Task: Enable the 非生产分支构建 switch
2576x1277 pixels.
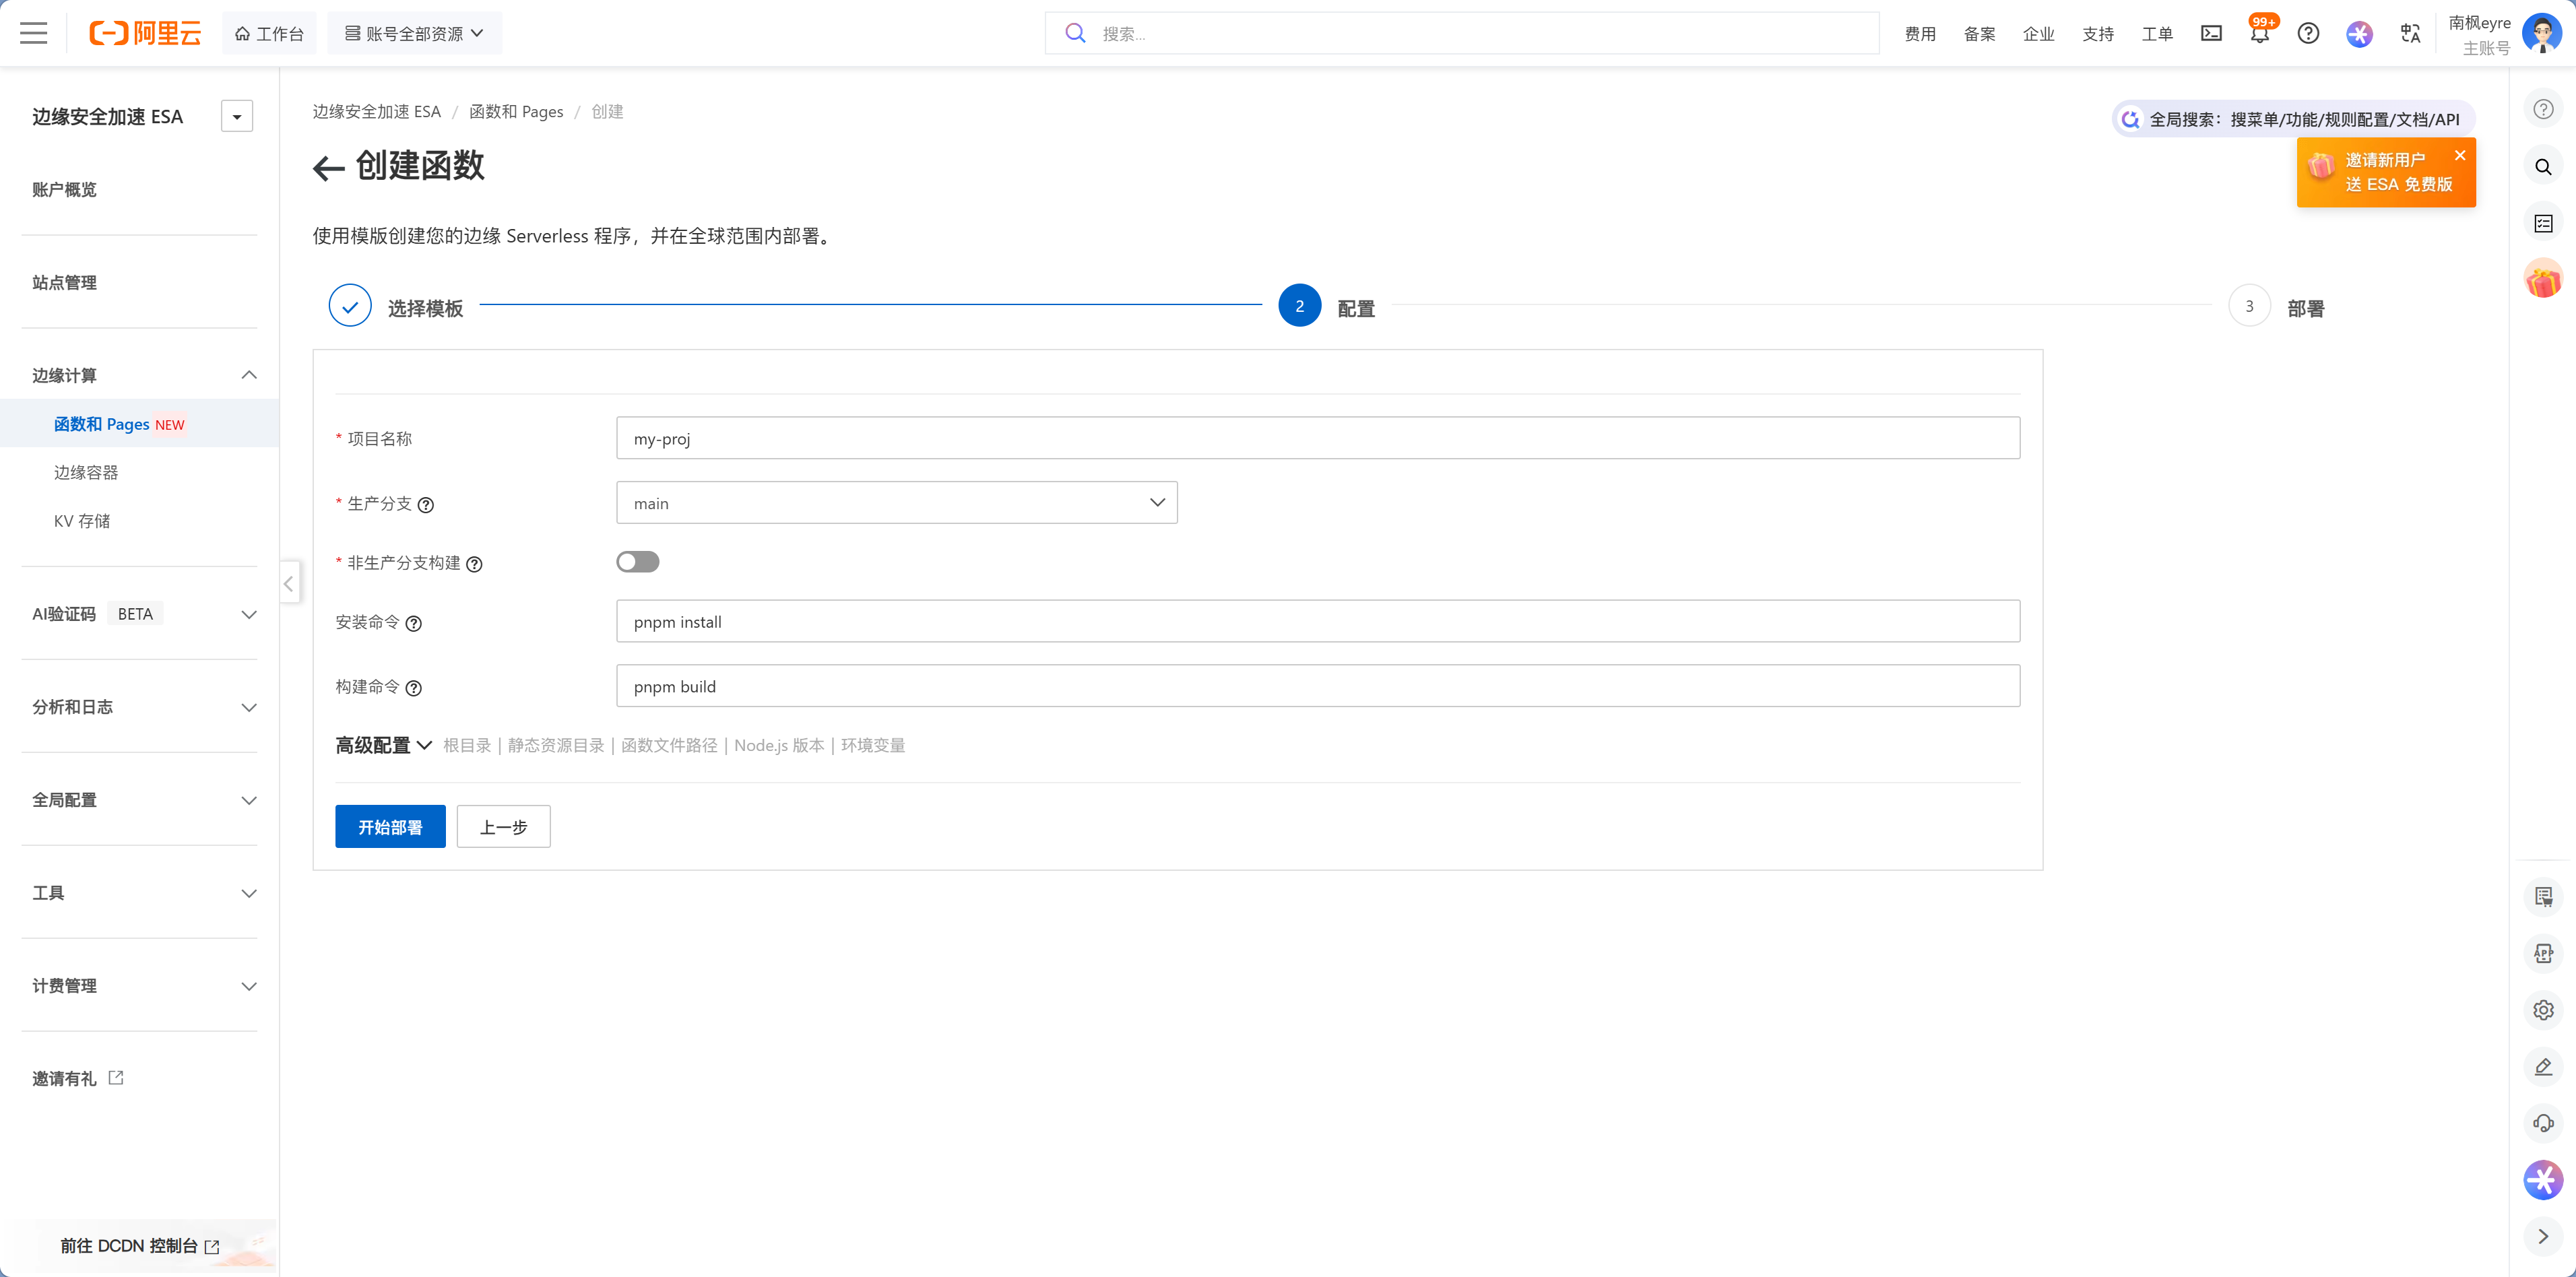Action: tap(637, 562)
